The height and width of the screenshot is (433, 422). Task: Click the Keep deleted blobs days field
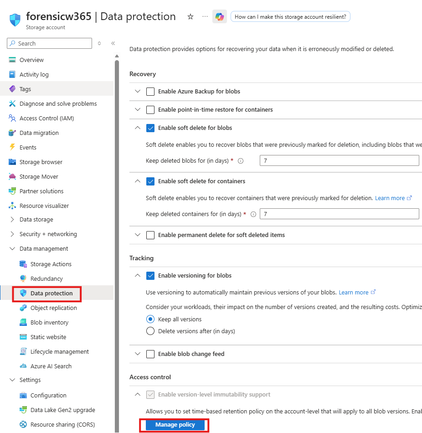pyautogui.click(x=339, y=161)
